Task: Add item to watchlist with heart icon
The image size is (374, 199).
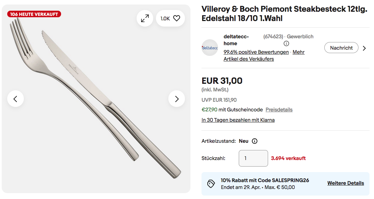Action: tap(177, 19)
